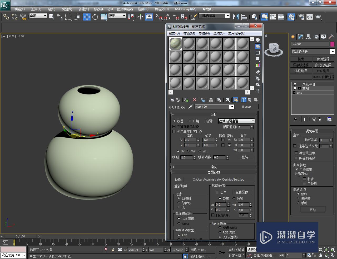Open the Create panel tab icon
Screen dimensions: 337x259
(x=293, y=37)
